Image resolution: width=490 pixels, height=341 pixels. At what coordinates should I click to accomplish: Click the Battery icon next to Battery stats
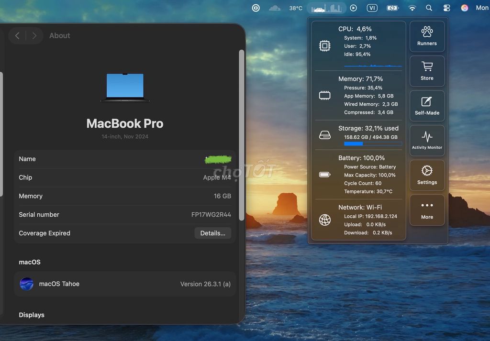(x=325, y=175)
